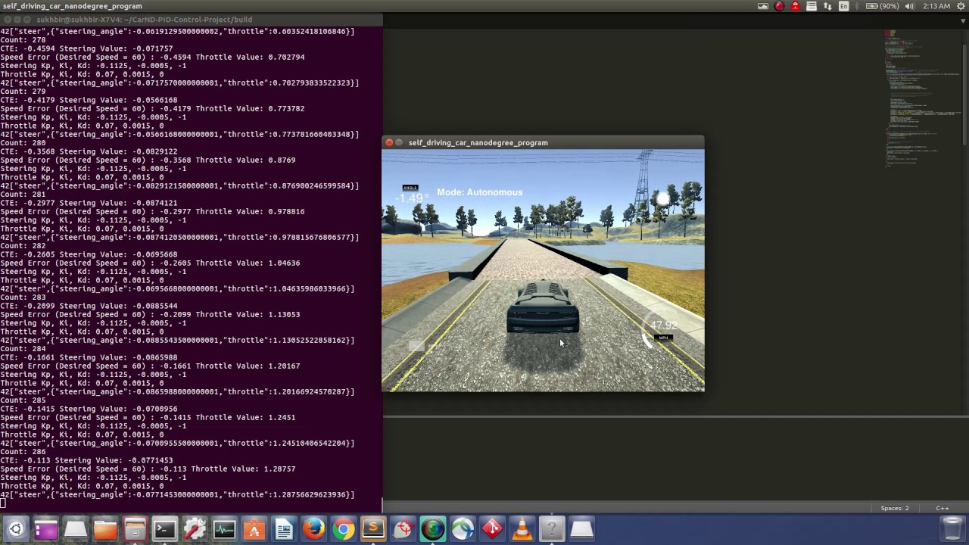The height and width of the screenshot is (545, 969).
Task: Select the question-mark simulator app icon
Action: (552, 529)
